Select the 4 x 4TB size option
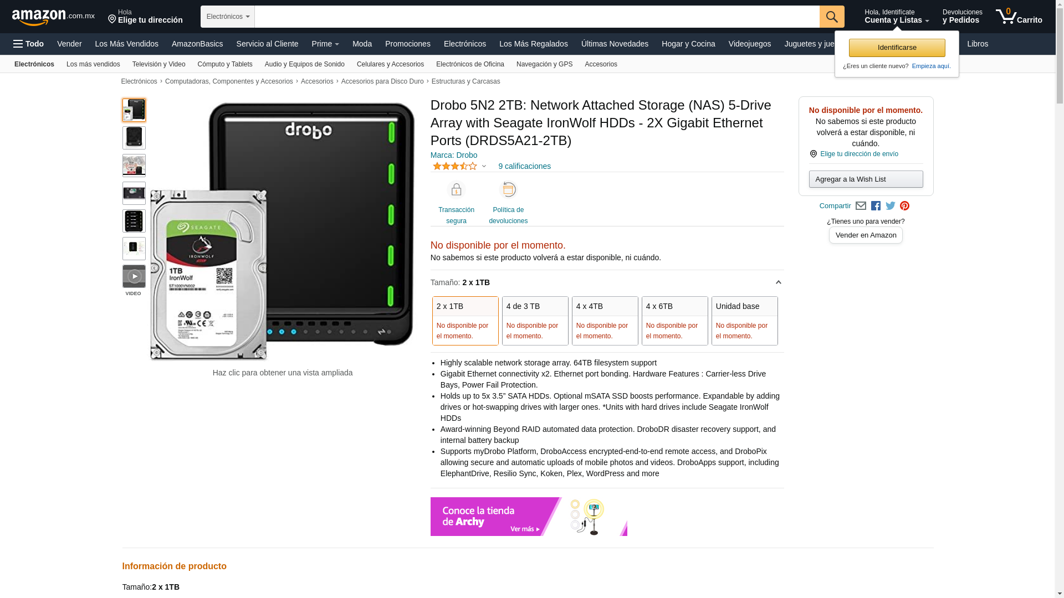1064x598 pixels. click(x=605, y=320)
